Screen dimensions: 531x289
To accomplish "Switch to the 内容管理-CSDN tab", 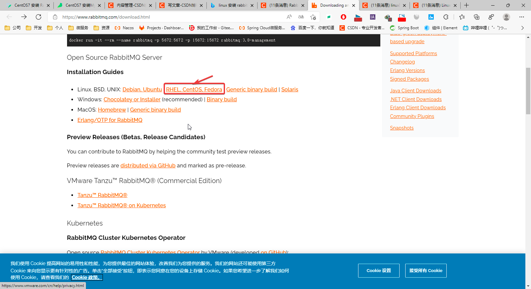I will click(130, 5).
